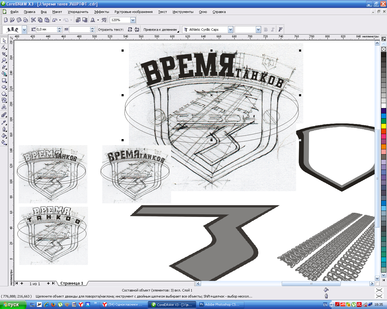Screen dimensions: 387x309
Task: Open the Инструменты menu
Action: tap(183, 12)
